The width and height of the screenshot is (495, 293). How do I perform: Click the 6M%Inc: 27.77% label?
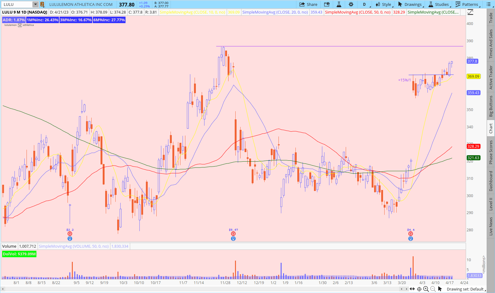tap(109, 20)
